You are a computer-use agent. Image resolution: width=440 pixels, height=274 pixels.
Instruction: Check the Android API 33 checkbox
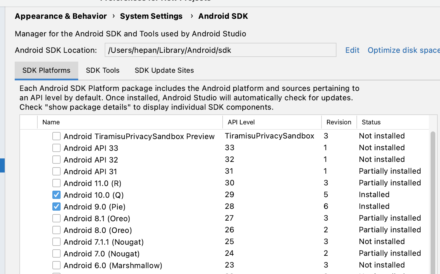coord(56,148)
